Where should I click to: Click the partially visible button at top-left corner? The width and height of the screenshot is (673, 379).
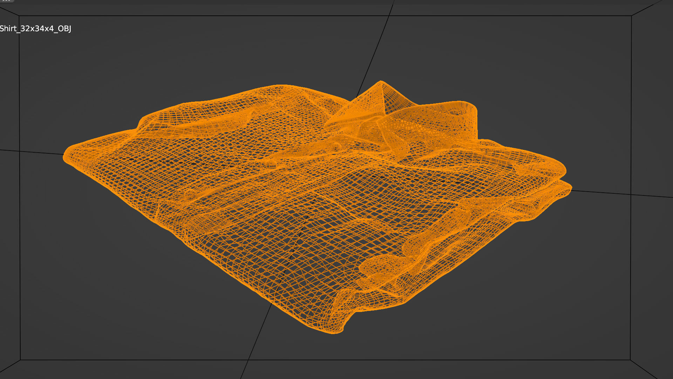click(6, 1)
